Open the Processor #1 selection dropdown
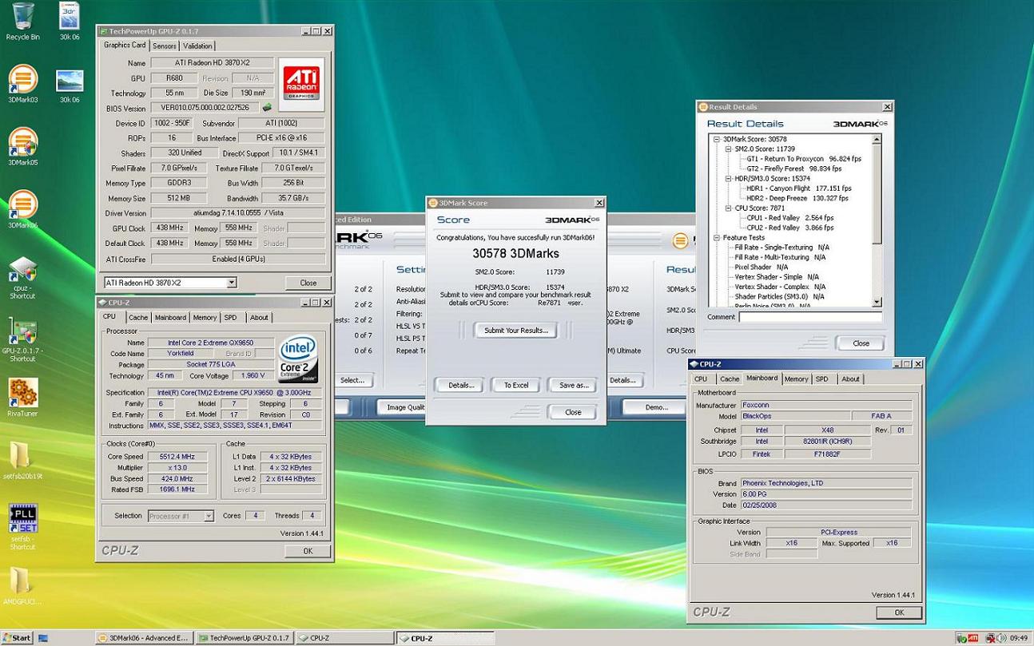The width and height of the screenshot is (1034, 646). 209,516
